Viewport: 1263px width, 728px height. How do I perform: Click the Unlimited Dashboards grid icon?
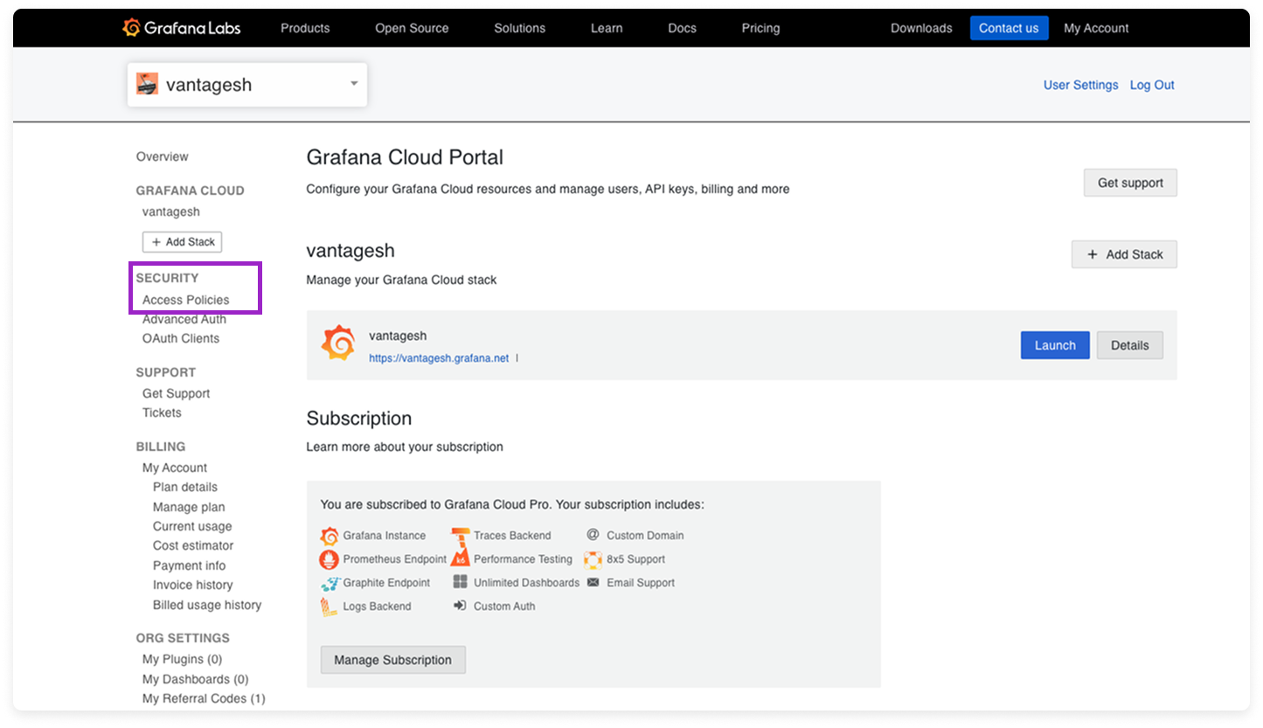(461, 582)
